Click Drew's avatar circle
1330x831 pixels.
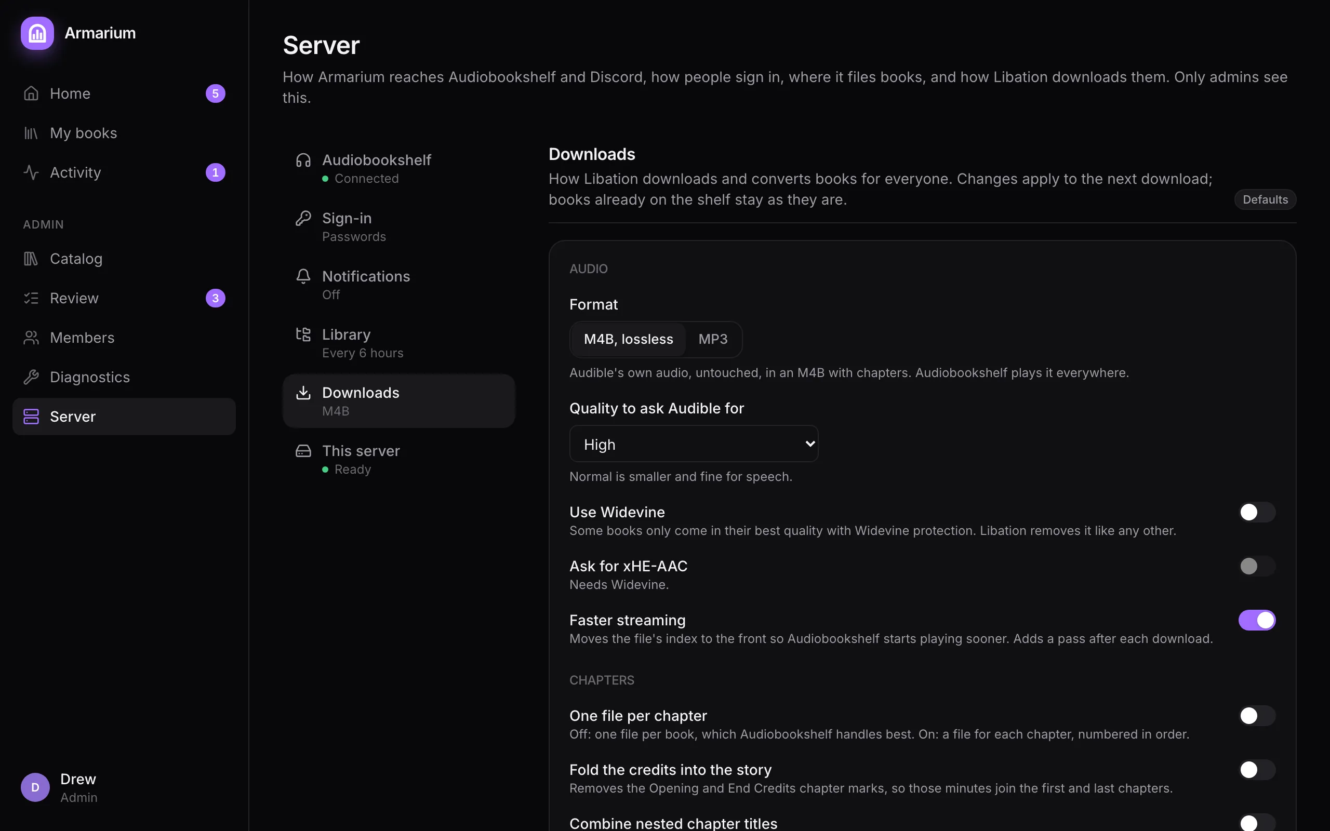click(35, 787)
